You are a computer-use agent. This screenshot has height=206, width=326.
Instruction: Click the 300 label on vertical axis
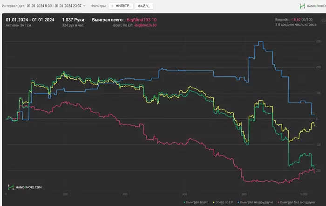coord(318,41)
